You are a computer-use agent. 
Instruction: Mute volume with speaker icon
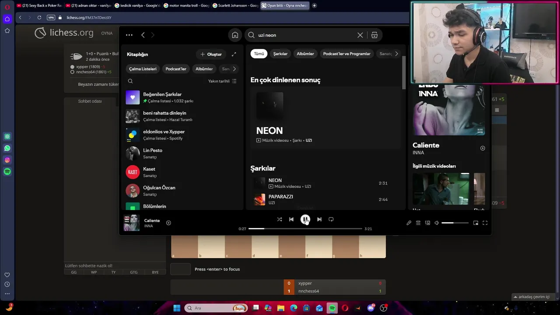pyautogui.click(x=437, y=223)
